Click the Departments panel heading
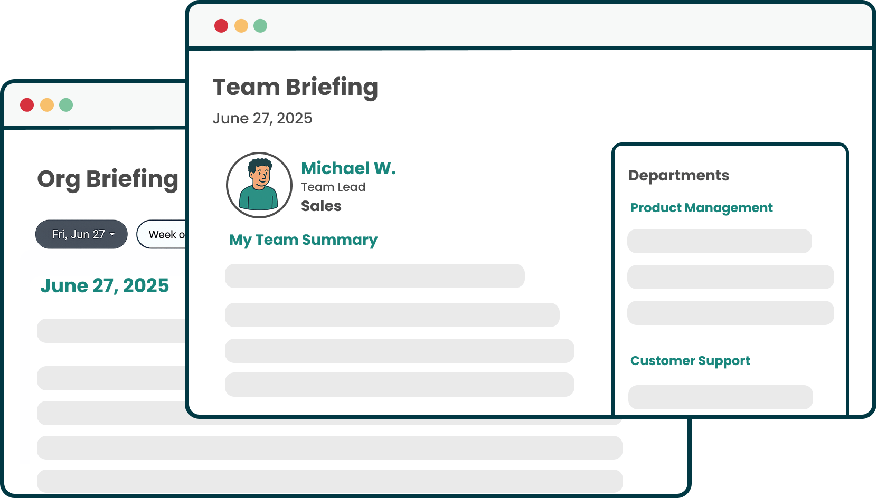877x498 pixels. click(x=678, y=175)
